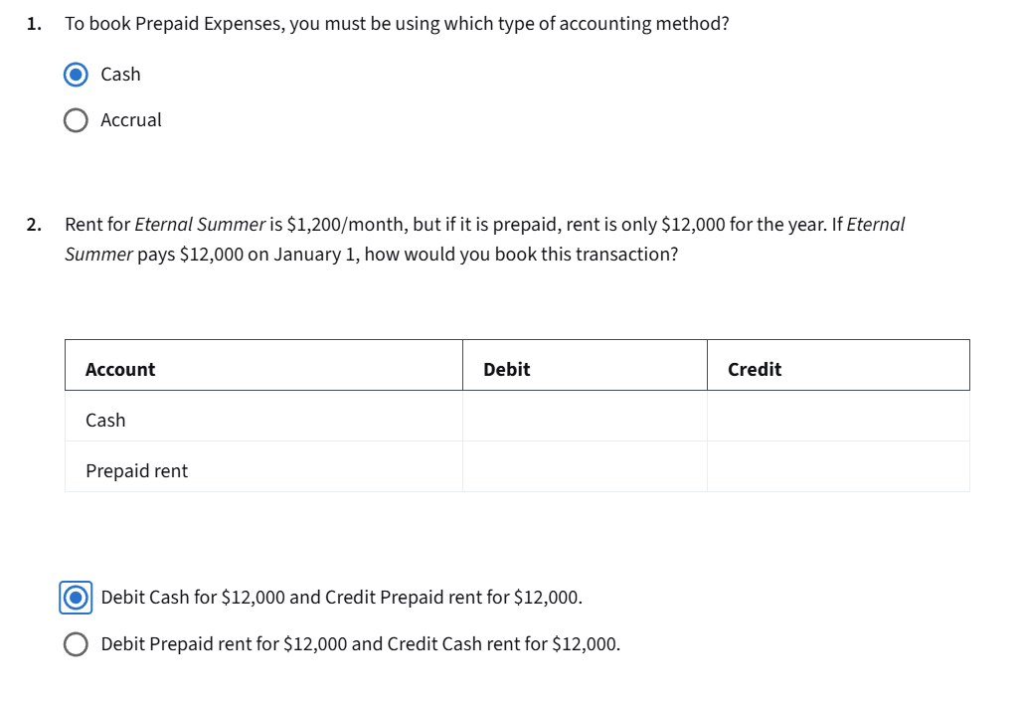The height and width of the screenshot is (701, 1023).
Task: Click the Credit cell in the Cash row
Action: click(838, 416)
